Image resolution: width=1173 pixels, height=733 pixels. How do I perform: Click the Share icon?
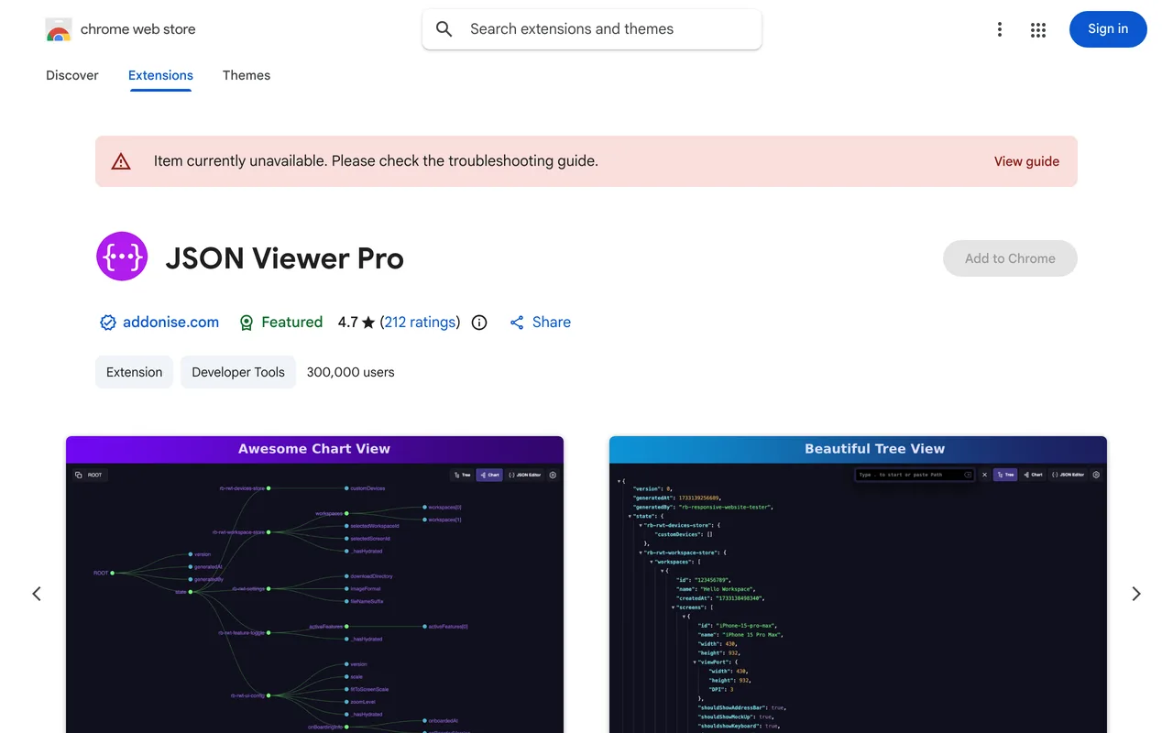517,323
